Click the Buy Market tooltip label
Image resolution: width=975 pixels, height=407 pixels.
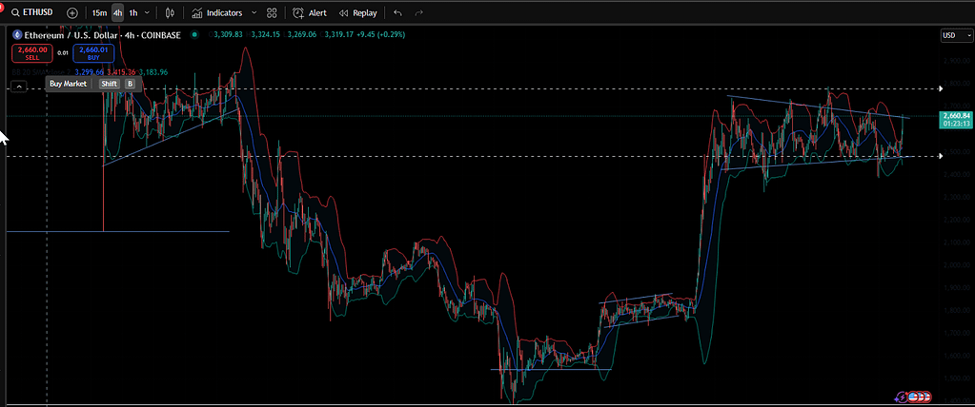69,84
